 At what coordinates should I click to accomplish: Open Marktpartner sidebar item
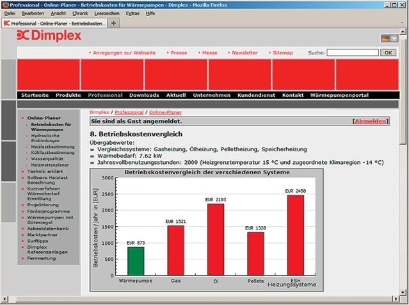coord(42,235)
